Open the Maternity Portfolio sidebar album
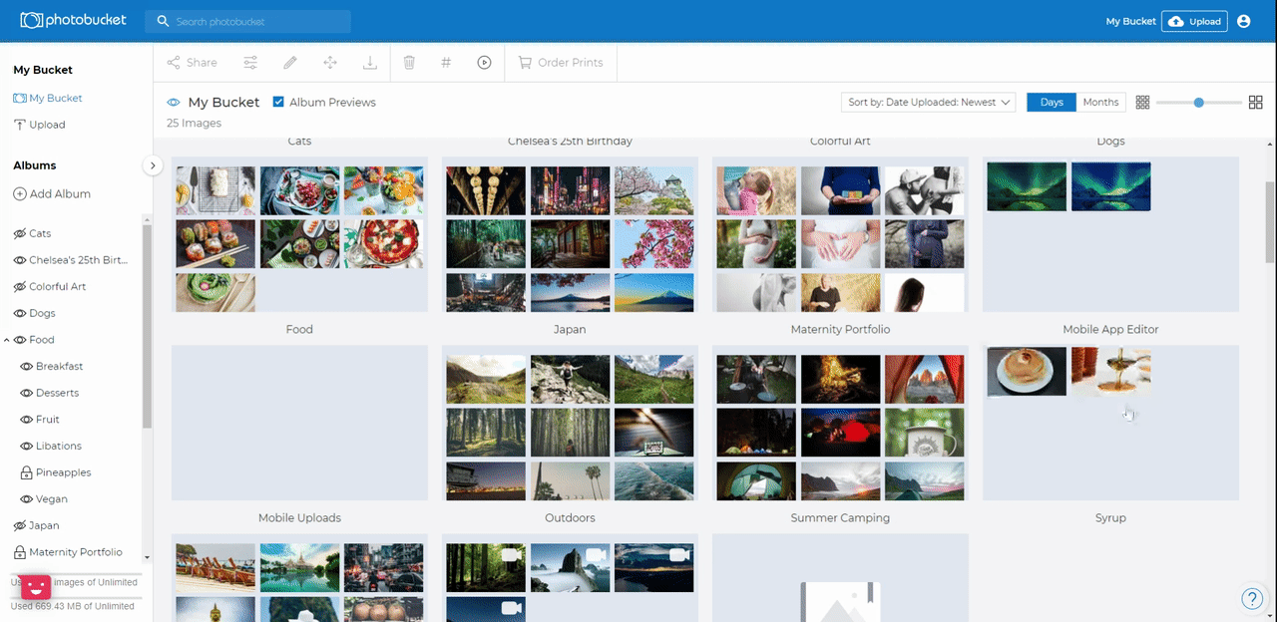Screen dimensions: 1277x622 click(x=76, y=552)
